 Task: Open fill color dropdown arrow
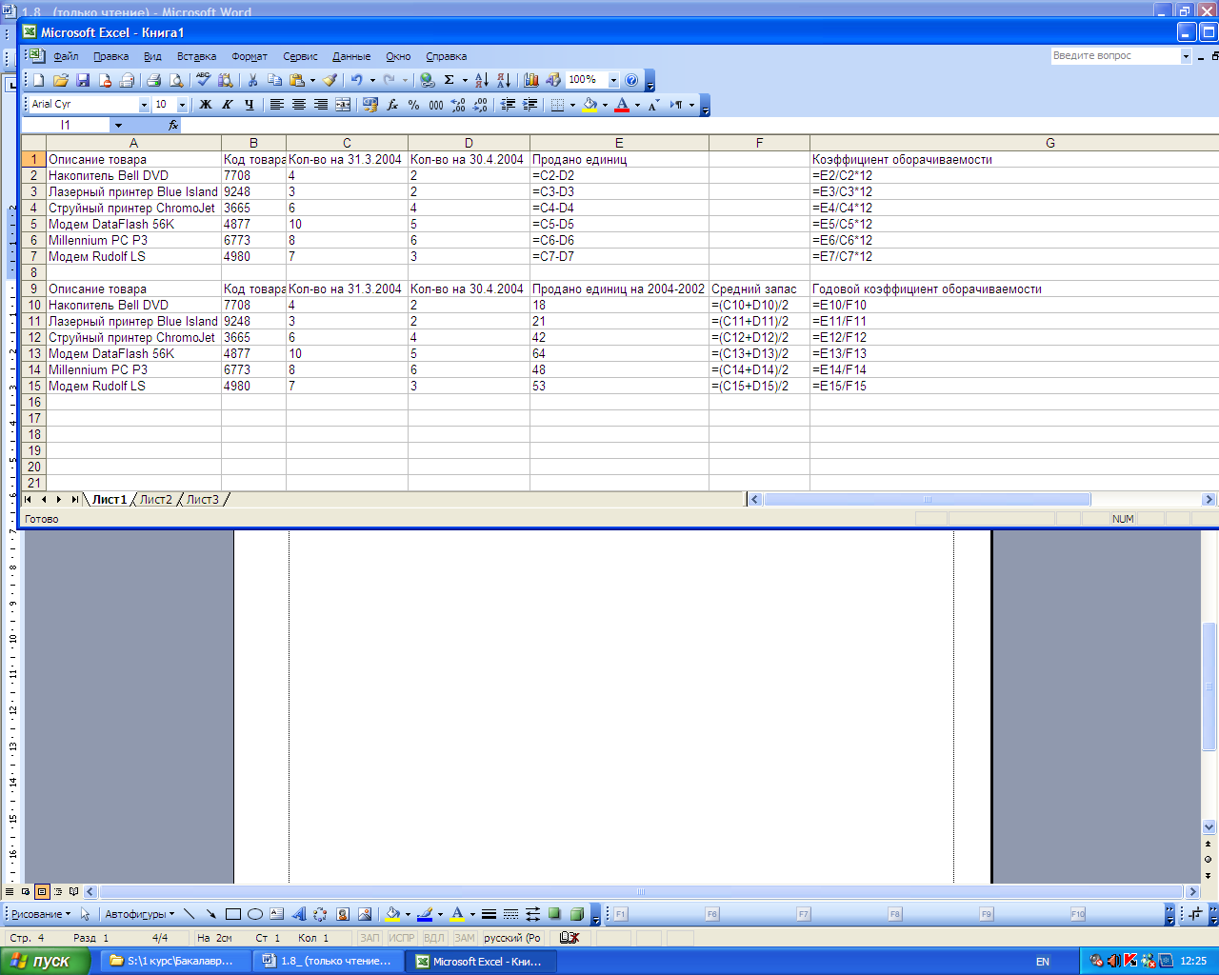[x=605, y=105]
